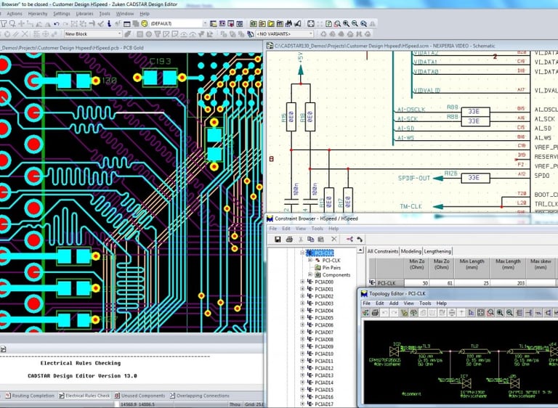
Task: Click the Delete X icon in Constraint Browser
Action: click(x=334, y=239)
